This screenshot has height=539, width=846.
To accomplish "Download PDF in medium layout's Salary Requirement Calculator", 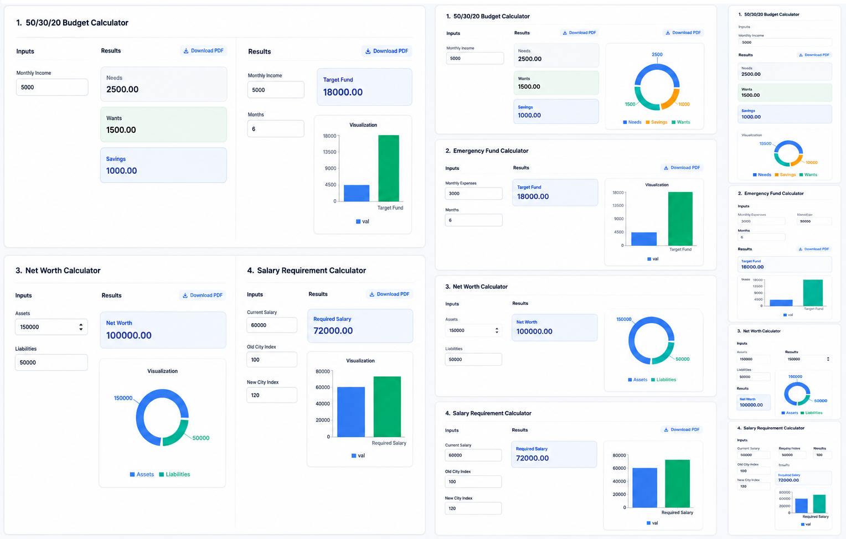I will pyautogui.click(x=682, y=429).
